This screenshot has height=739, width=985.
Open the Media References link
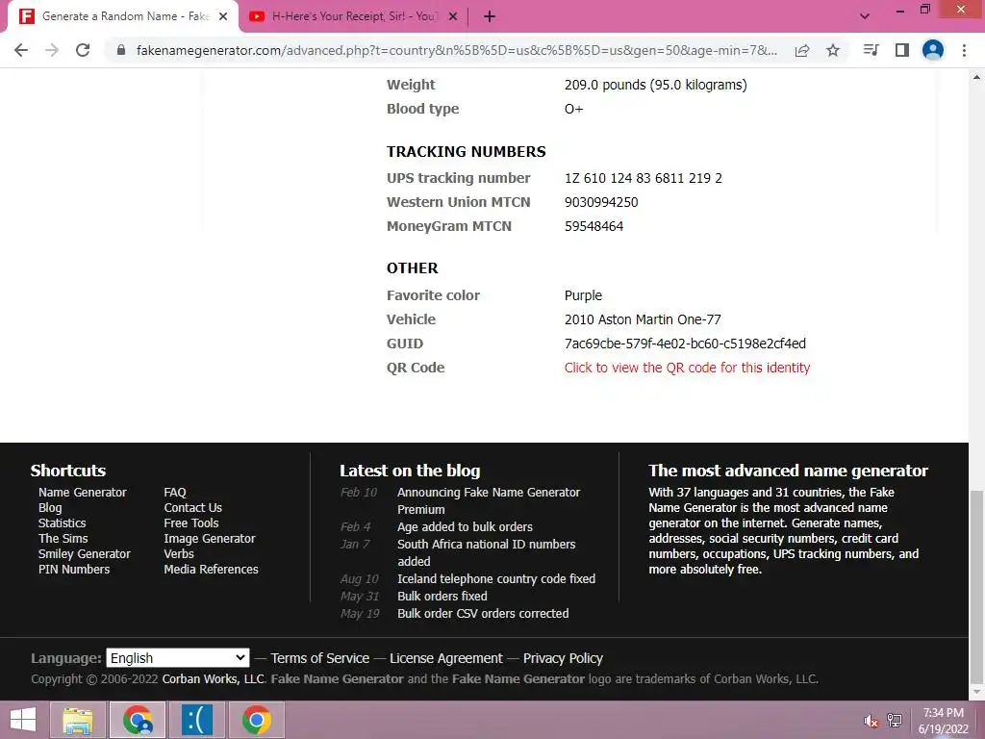(x=211, y=570)
